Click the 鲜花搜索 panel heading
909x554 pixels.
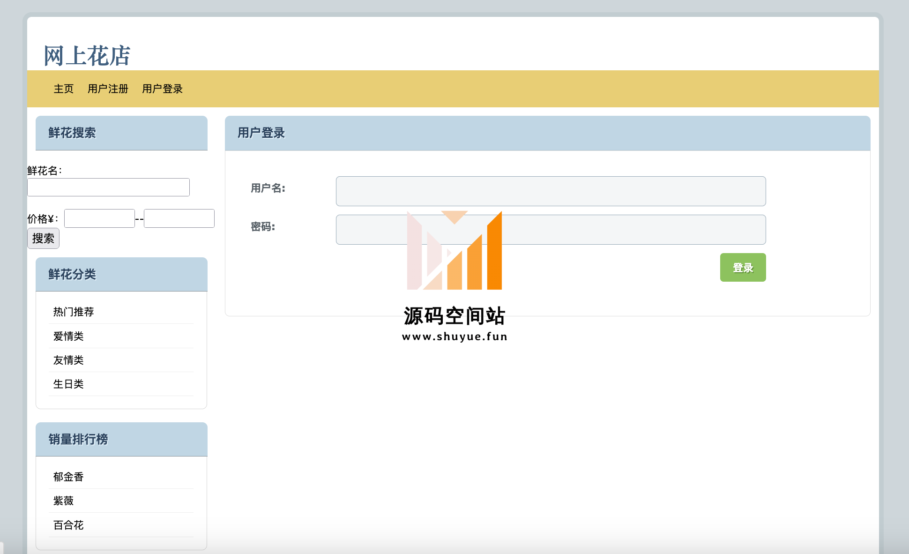tap(72, 133)
